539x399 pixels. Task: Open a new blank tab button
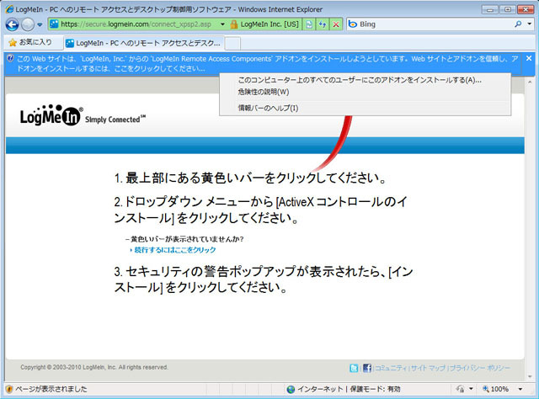(232, 44)
